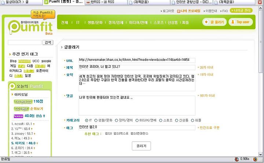Viewport: 264px width, 163px height.
Task: Close the tab with red X button
Action: pyautogui.click(x=260, y=2)
